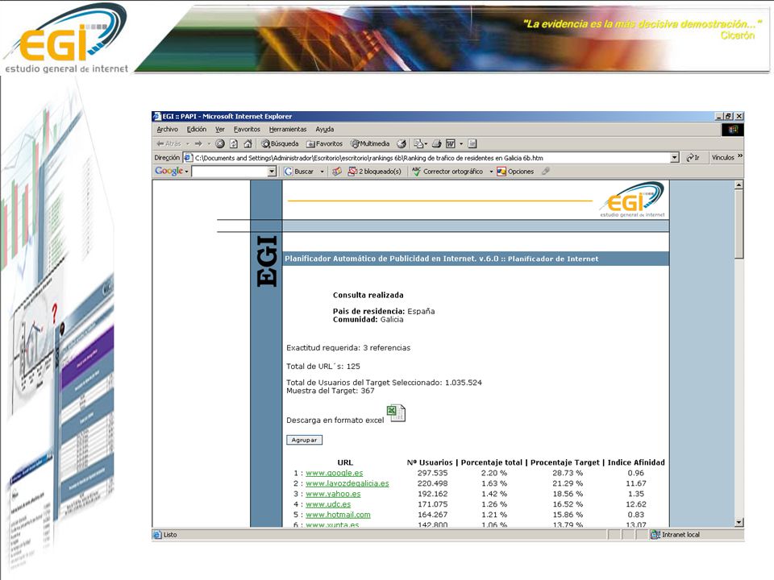Image resolution: width=774 pixels, height=580 pixels.
Task: Click the page scrollbar up arrow
Action: pyautogui.click(x=739, y=185)
